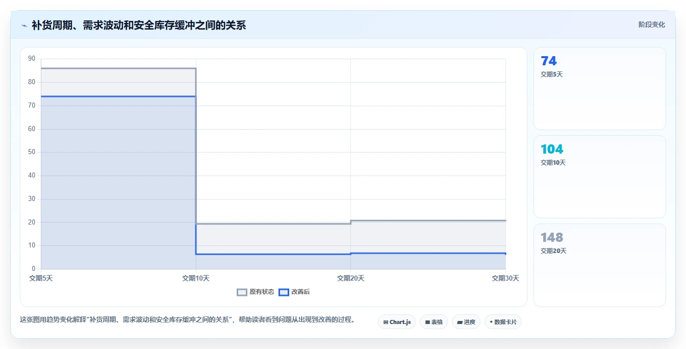Click the blue 改善后 legend swatch
The width and height of the screenshot is (686, 349).
click(x=284, y=292)
